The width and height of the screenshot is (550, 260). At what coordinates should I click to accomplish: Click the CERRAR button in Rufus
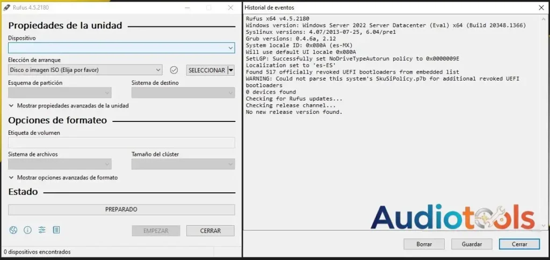pyautogui.click(x=211, y=231)
